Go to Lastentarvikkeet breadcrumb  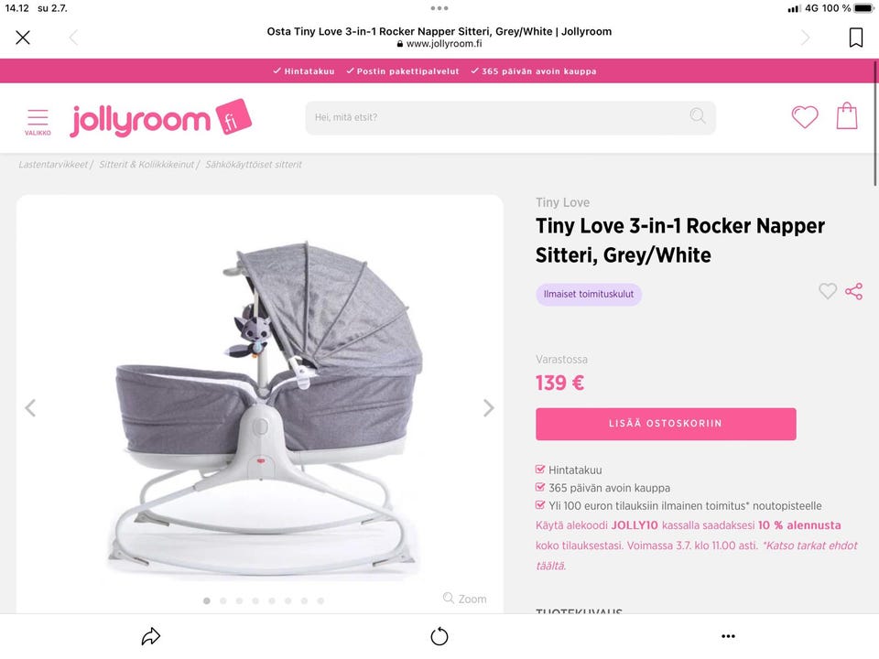click(x=53, y=164)
